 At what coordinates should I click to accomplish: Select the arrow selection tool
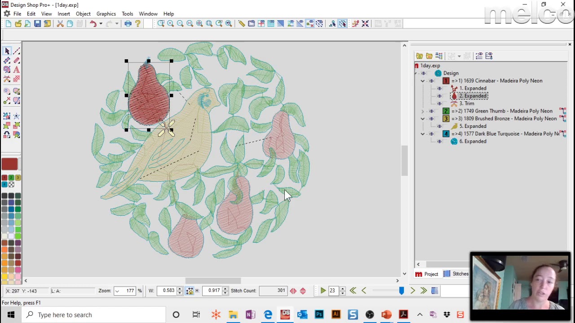(7, 51)
